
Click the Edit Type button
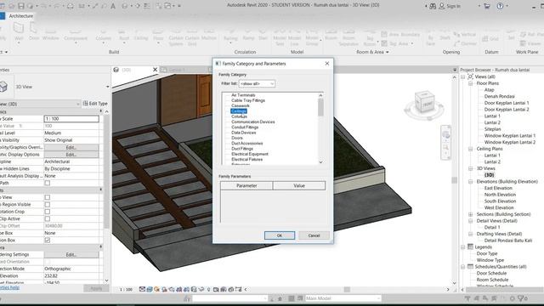point(95,104)
